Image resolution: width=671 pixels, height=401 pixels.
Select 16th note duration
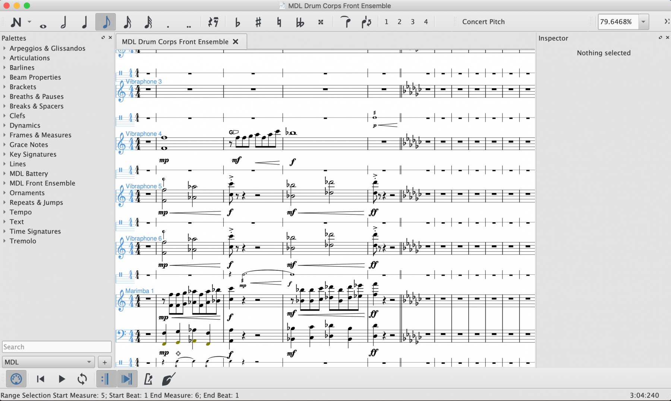point(127,22)
